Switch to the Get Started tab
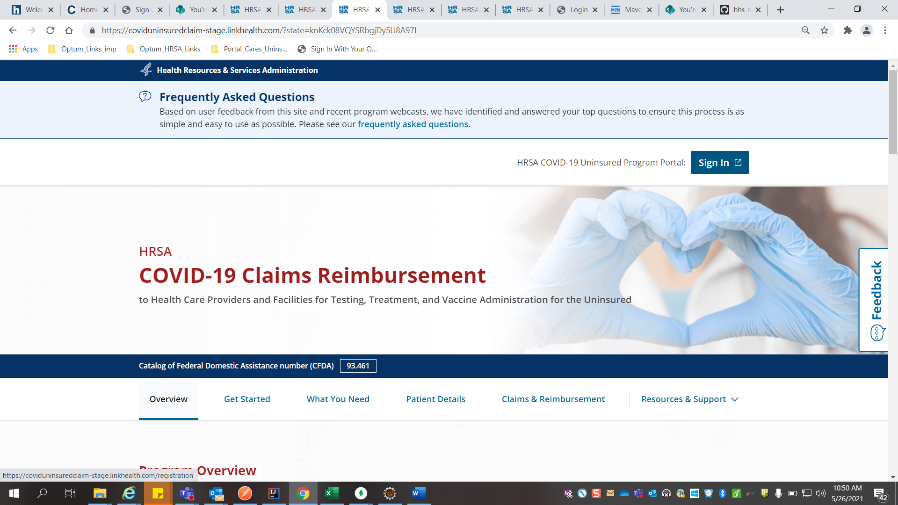The image size is (898, 505). coord(247,399)
